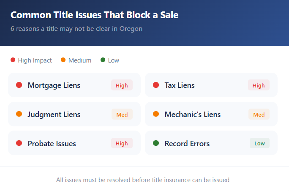Select the High badge on Probate Issues
Viewport: 289px width, 191px height.
tap(122, 144)
